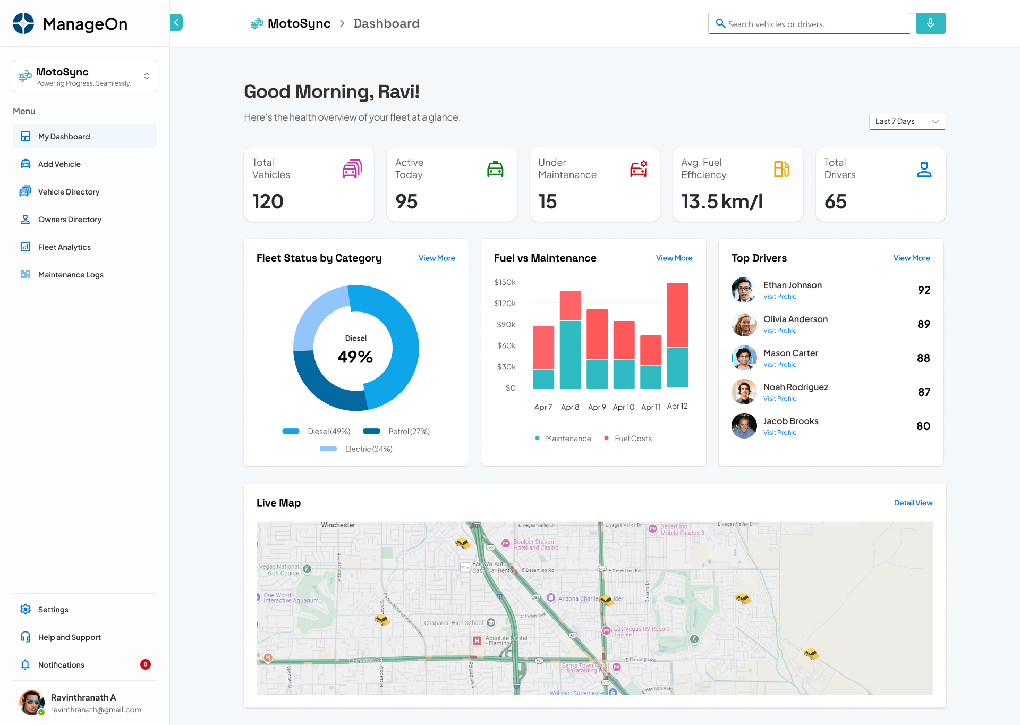Image resolution: width=1020 pixels, height=725 pixels.
Task: Toggle the Maintenance legend in Fuel vs Maintenance chart
Action: (x=563, y=438)
